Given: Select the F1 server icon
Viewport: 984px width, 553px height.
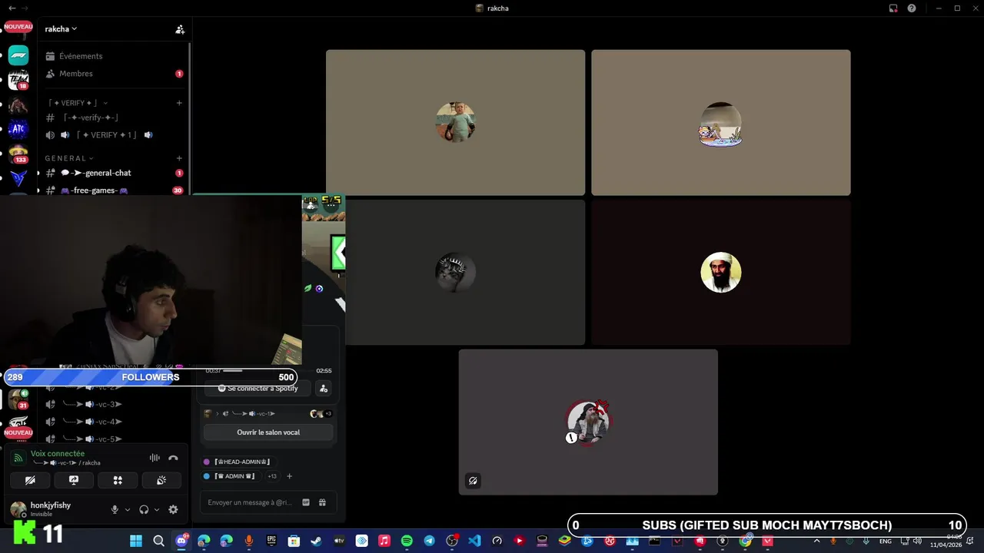Looking at the screenshot, I should click(18, 55).
